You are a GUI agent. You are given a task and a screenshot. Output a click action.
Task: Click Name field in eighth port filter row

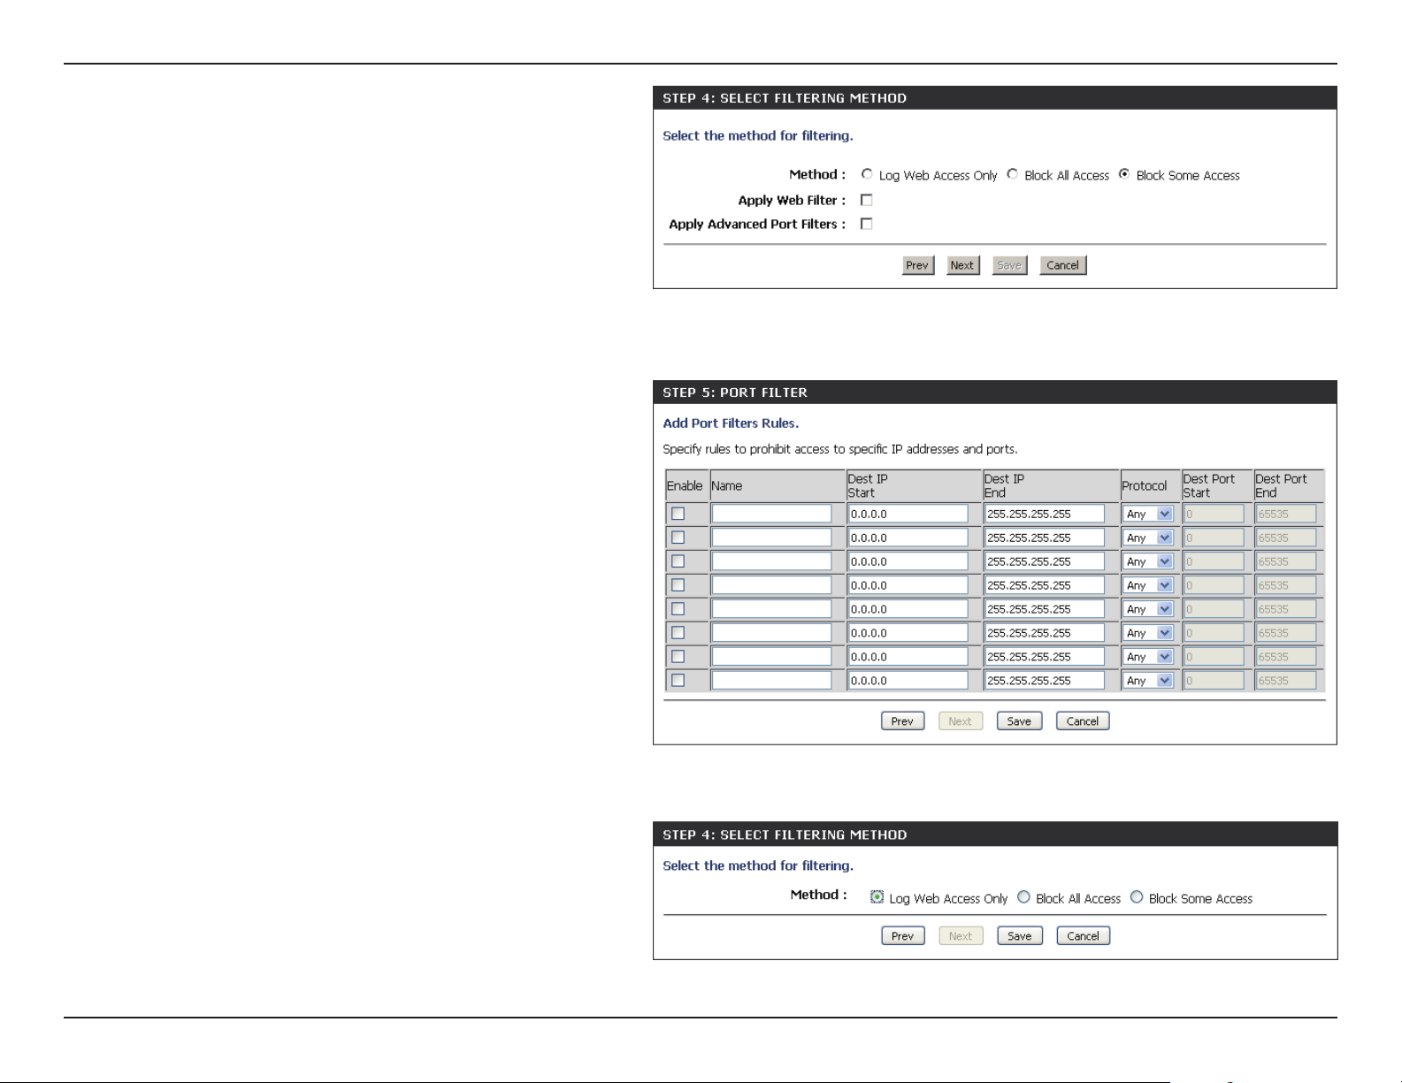point(771,681)
